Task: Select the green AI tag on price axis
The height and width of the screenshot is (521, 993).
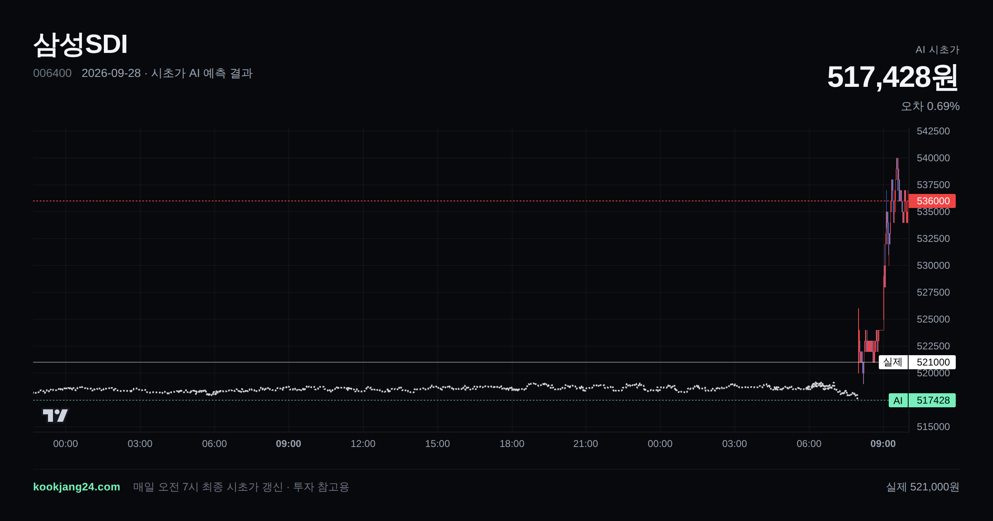Action: click(x=898, y=400)
